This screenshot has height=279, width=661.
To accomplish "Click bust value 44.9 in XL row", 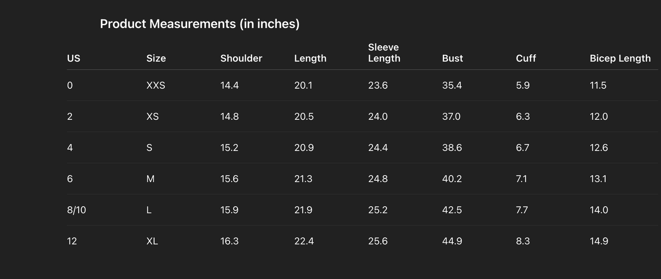I will [452, 241].
